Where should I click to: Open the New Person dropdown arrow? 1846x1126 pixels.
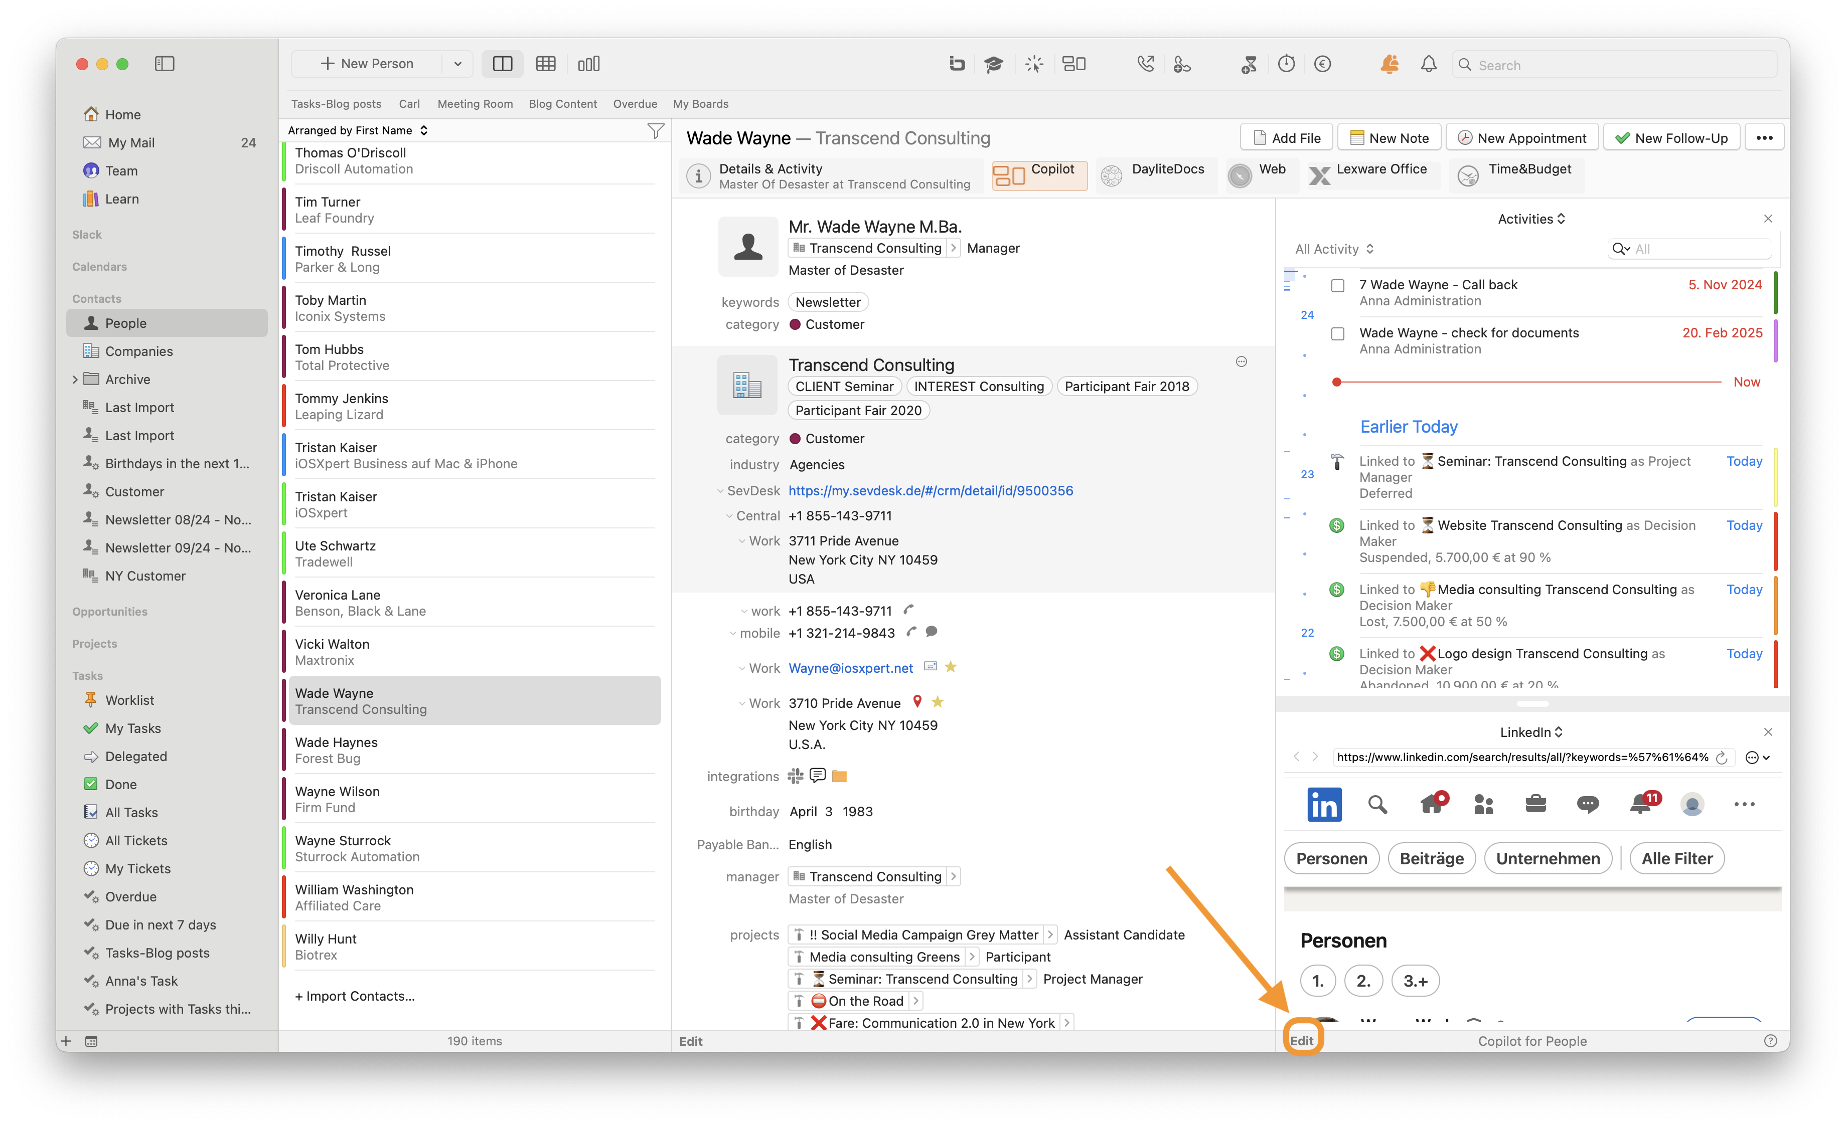click(x=457, y=64)
